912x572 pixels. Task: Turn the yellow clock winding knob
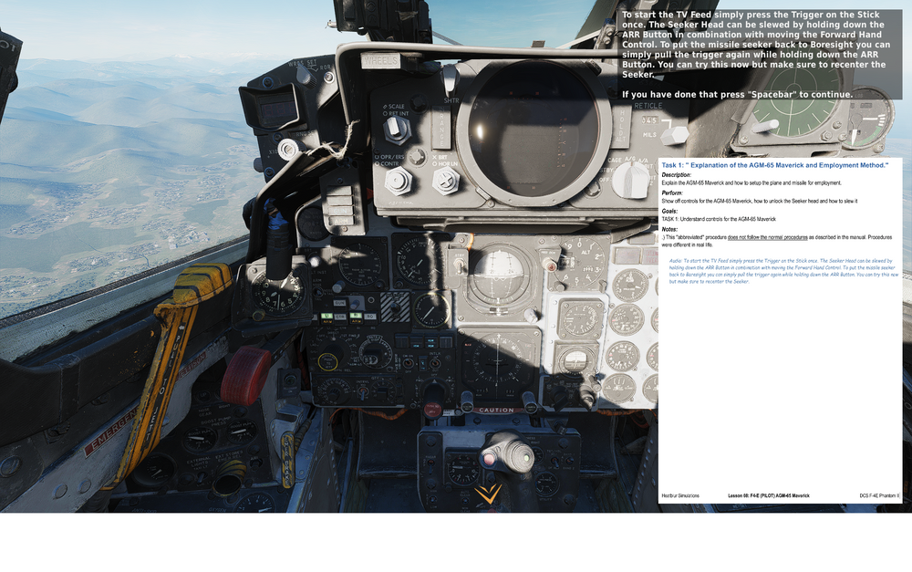coord(258,314)
